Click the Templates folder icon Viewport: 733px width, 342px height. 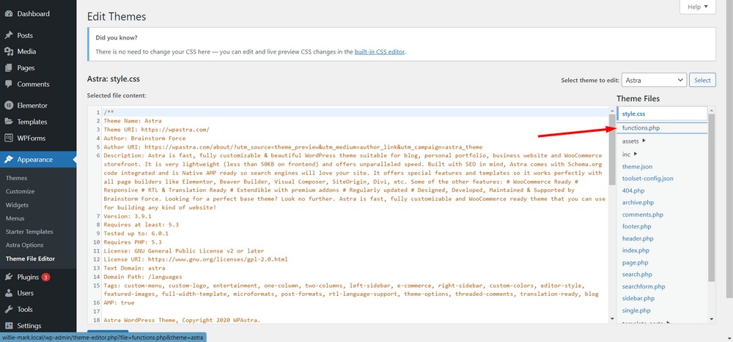(x=8, y=122)
